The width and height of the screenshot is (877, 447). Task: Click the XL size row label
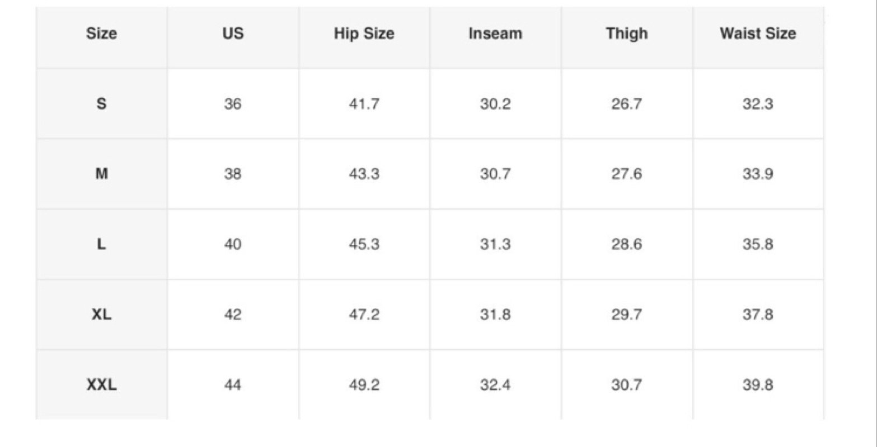pos(102,315)
